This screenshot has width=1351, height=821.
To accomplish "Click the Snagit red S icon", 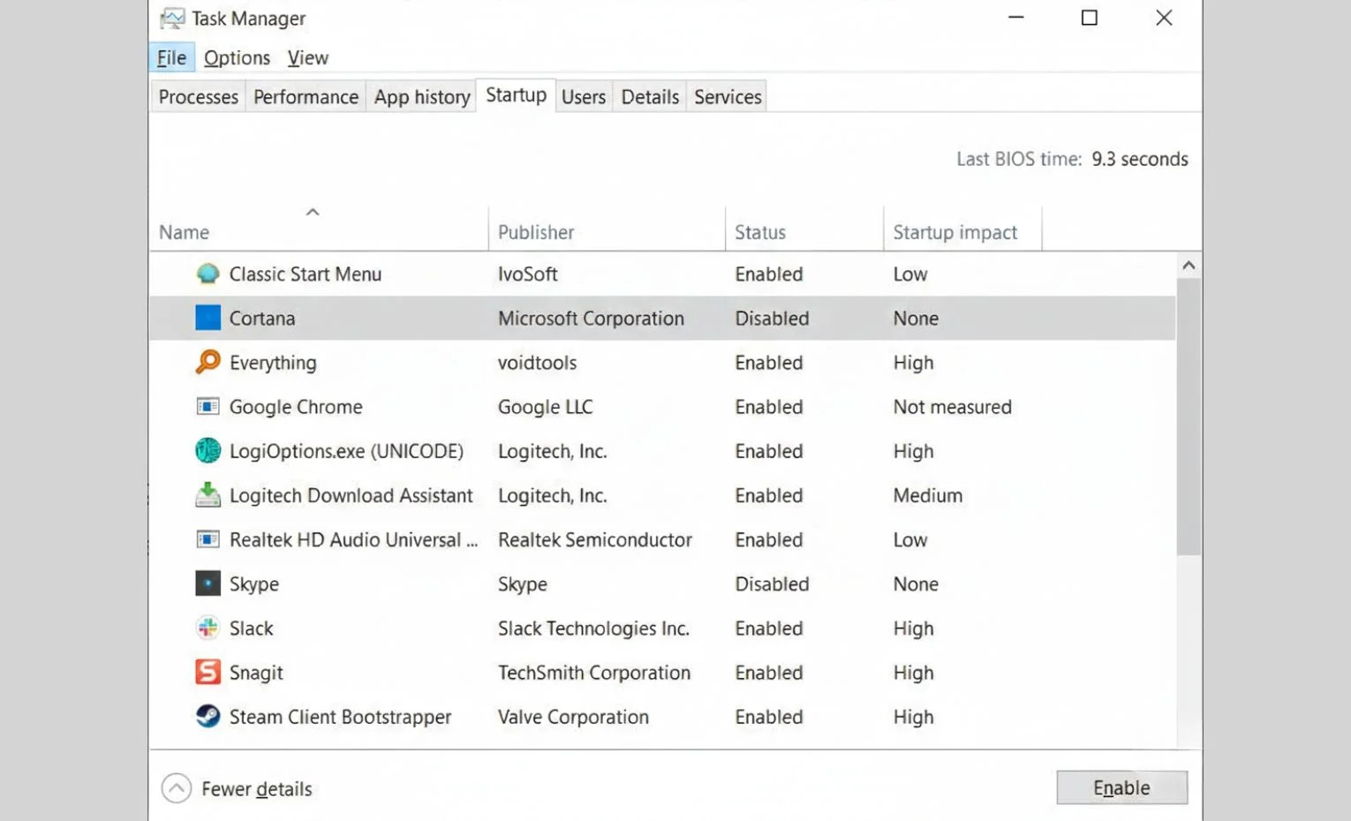I will (208, 672).
